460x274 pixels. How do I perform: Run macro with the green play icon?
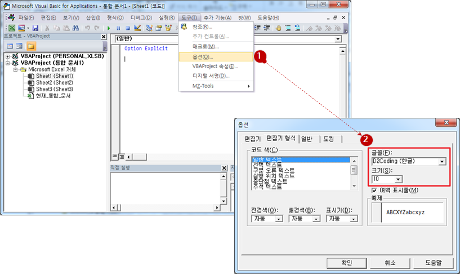pos(109,28)
